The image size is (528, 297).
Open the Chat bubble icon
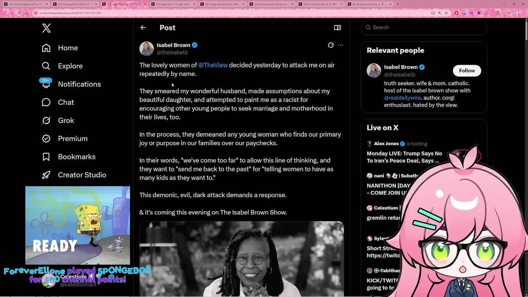46,102
